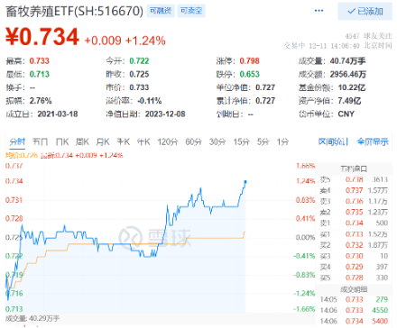Switch to the 5分 chart tab
Image resolution: width=397 pixels, height=328 pixels.
263,141
